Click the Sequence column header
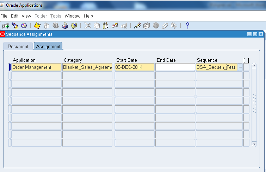This screenshot has height=172, width=266. pos(207,60)
